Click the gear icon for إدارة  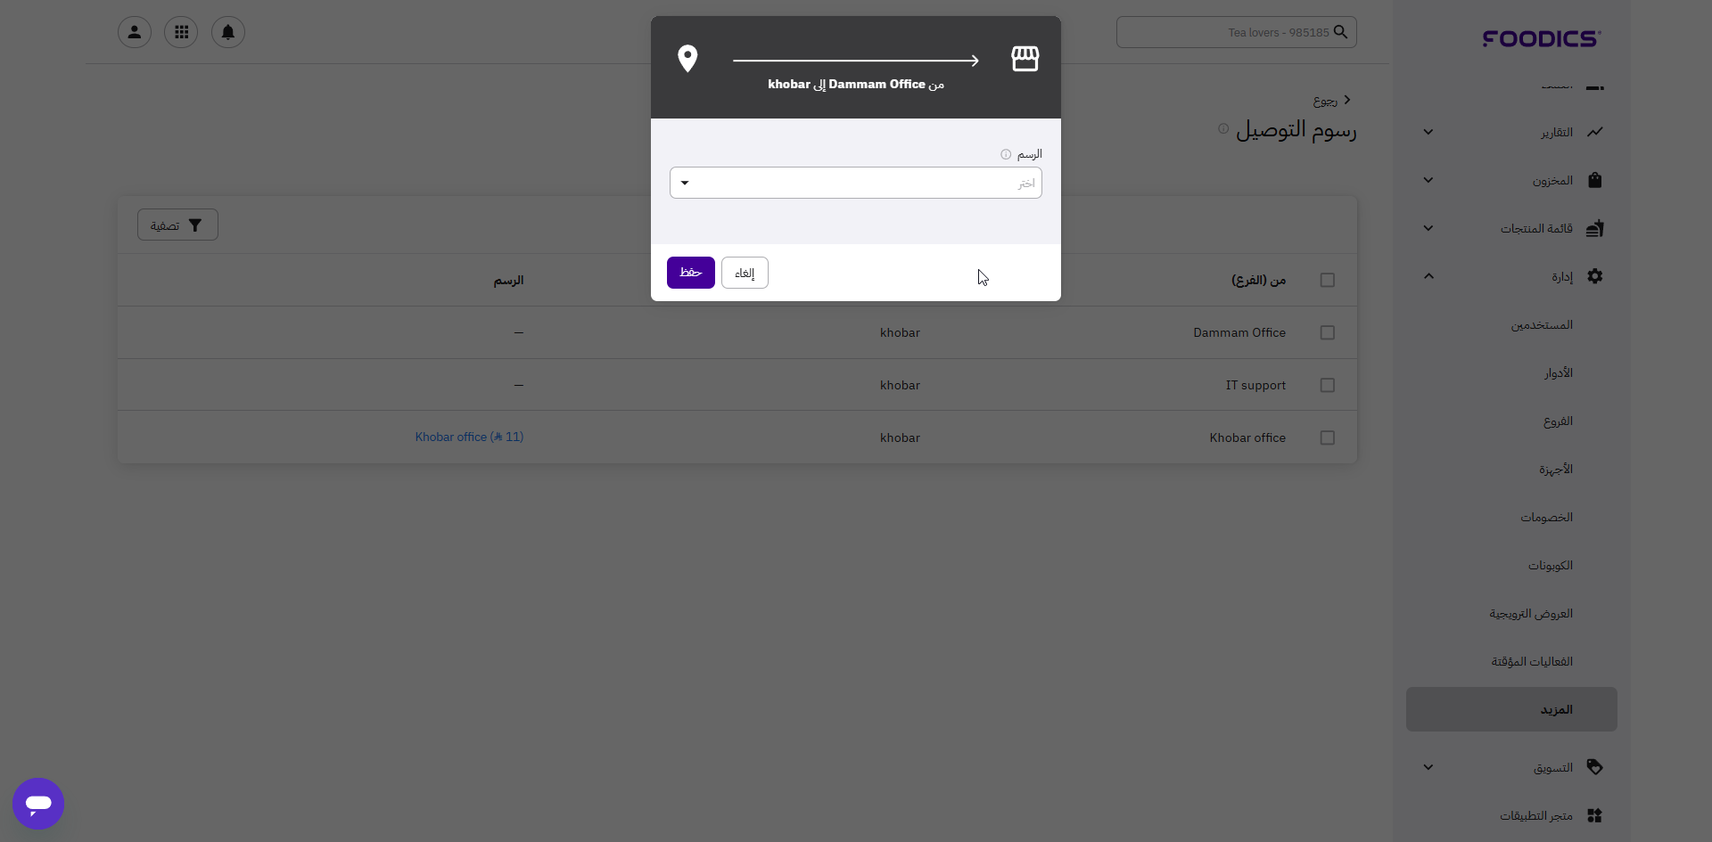click(1595, 276)
